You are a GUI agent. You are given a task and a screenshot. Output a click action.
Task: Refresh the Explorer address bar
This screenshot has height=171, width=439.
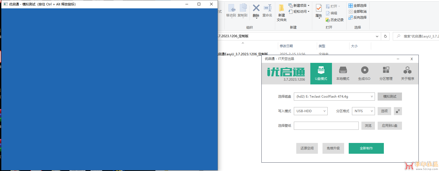385,36
